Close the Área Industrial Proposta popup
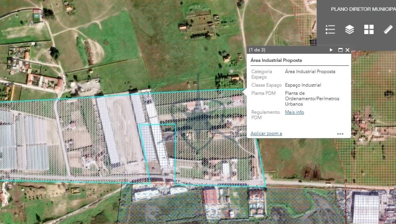The image size is (396, 224). tap(347, 50)
